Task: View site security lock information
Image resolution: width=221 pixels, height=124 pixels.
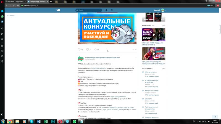Action: coord(22,6)
